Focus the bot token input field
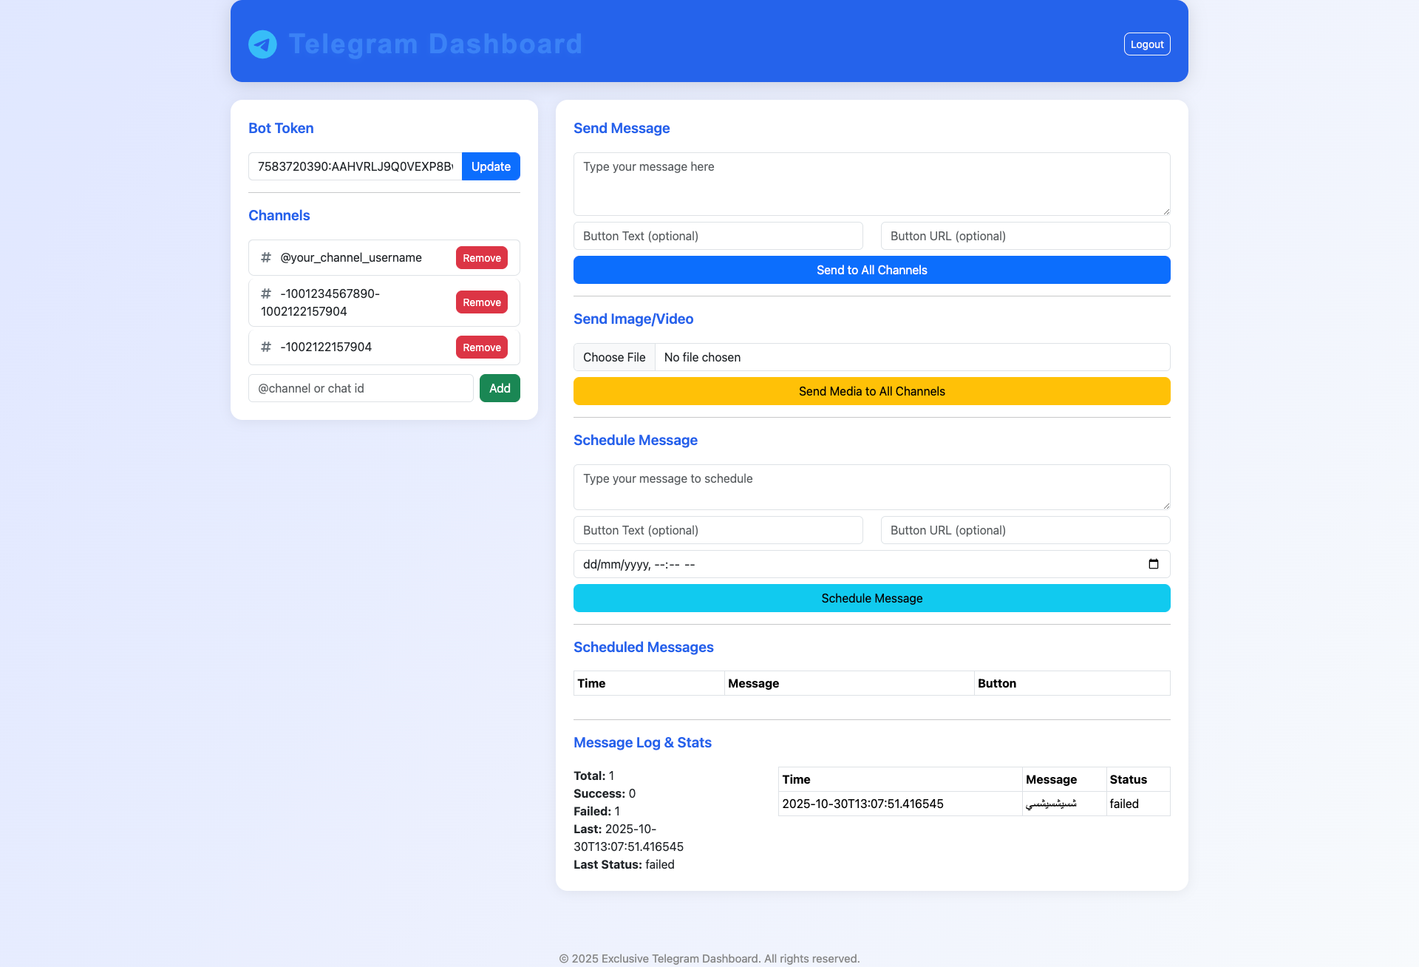The image size is (1419, 967). pyautogui.click(x=355, y=166)
